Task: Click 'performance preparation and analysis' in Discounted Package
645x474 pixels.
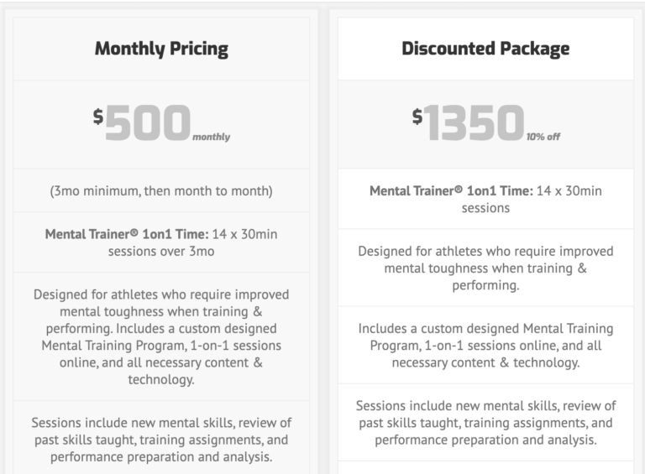Action: (485, 440)
